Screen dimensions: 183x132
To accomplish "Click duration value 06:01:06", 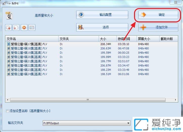I will pos(123,74).
